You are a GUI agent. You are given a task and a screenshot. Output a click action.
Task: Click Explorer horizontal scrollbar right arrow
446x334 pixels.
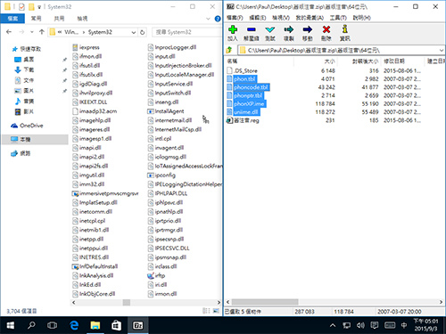click(219, 302)
